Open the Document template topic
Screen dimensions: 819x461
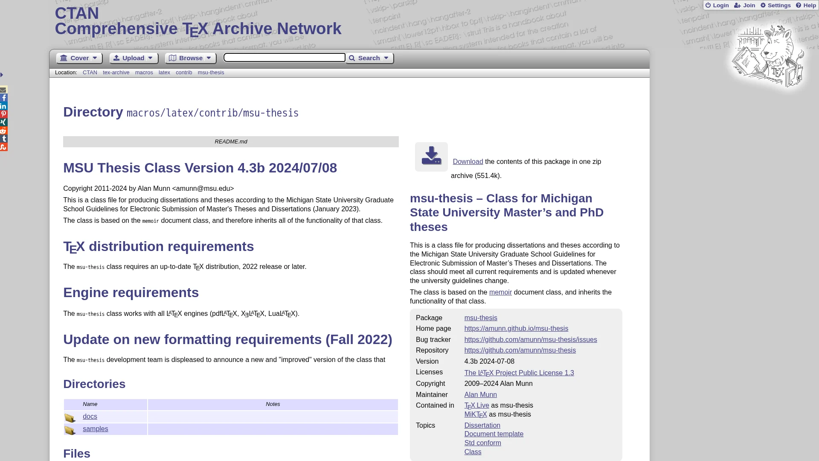(494, 434)
